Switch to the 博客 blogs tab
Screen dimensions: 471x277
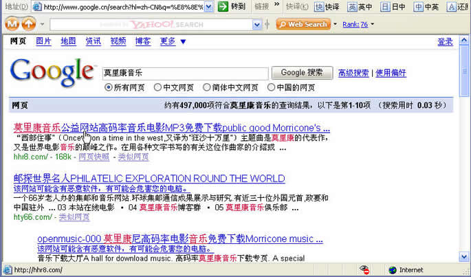click(x=143, y=41)
